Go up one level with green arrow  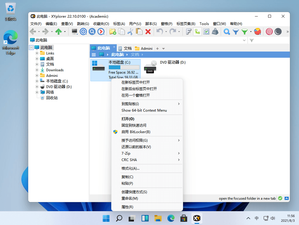pos(59,32)
